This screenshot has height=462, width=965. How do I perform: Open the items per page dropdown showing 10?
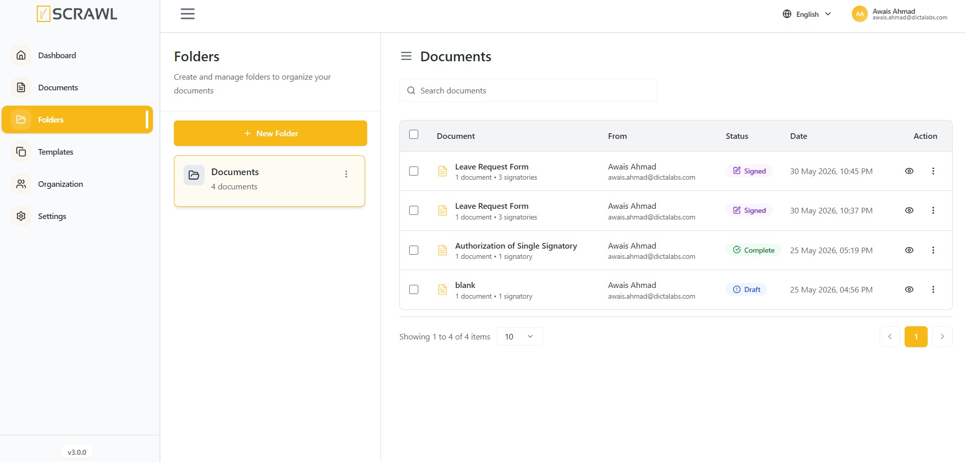click(x=520, y=336)
